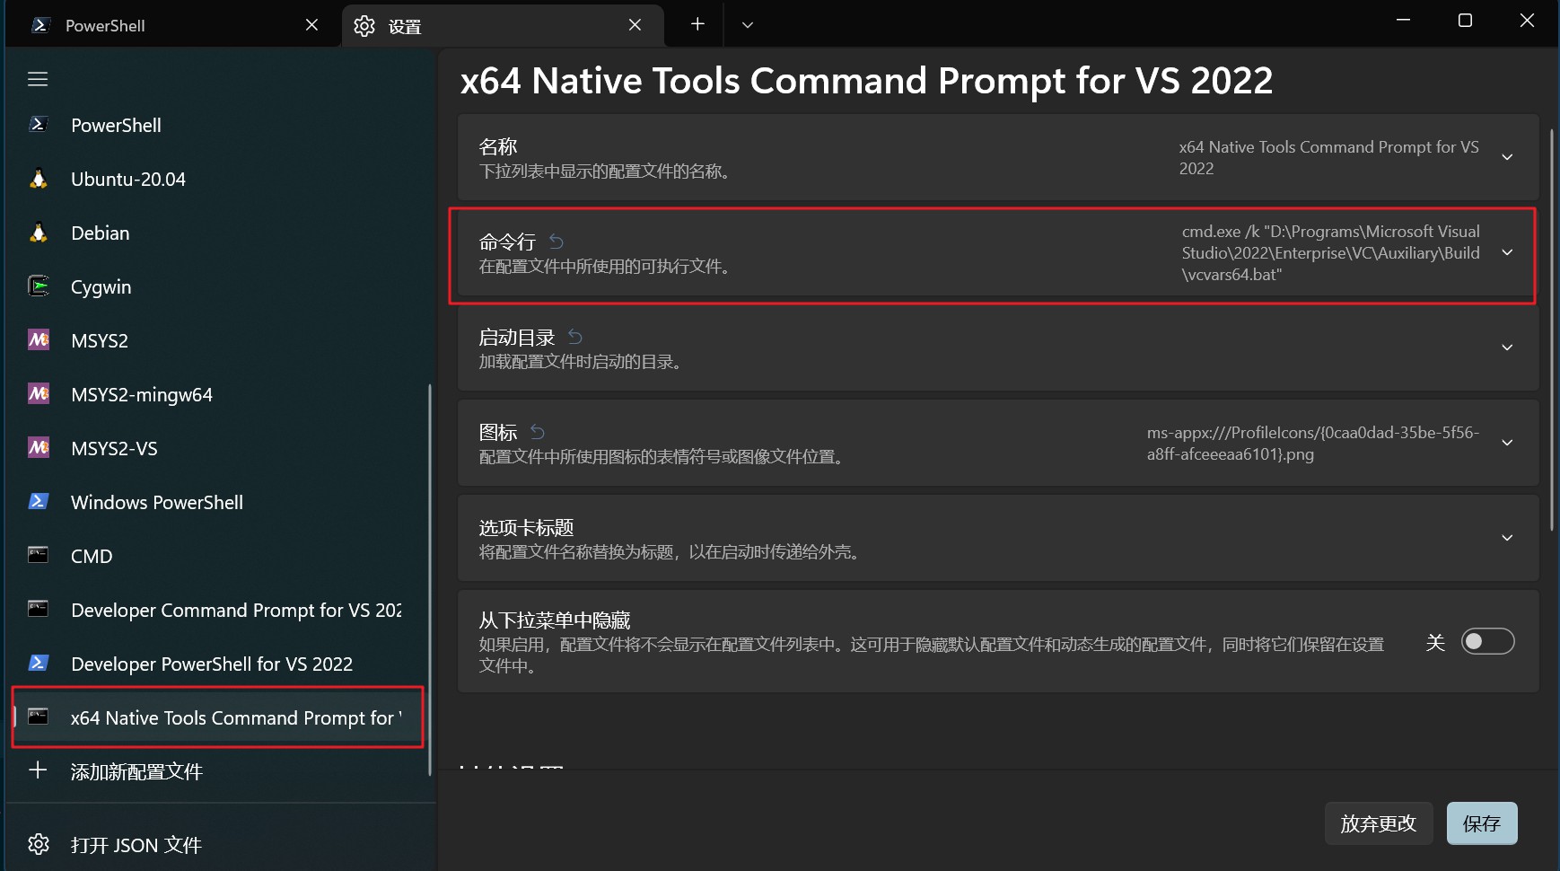Open a new tab with the plus button
The width and height of the screenshot is (1560, 871).
click(697, 24)
